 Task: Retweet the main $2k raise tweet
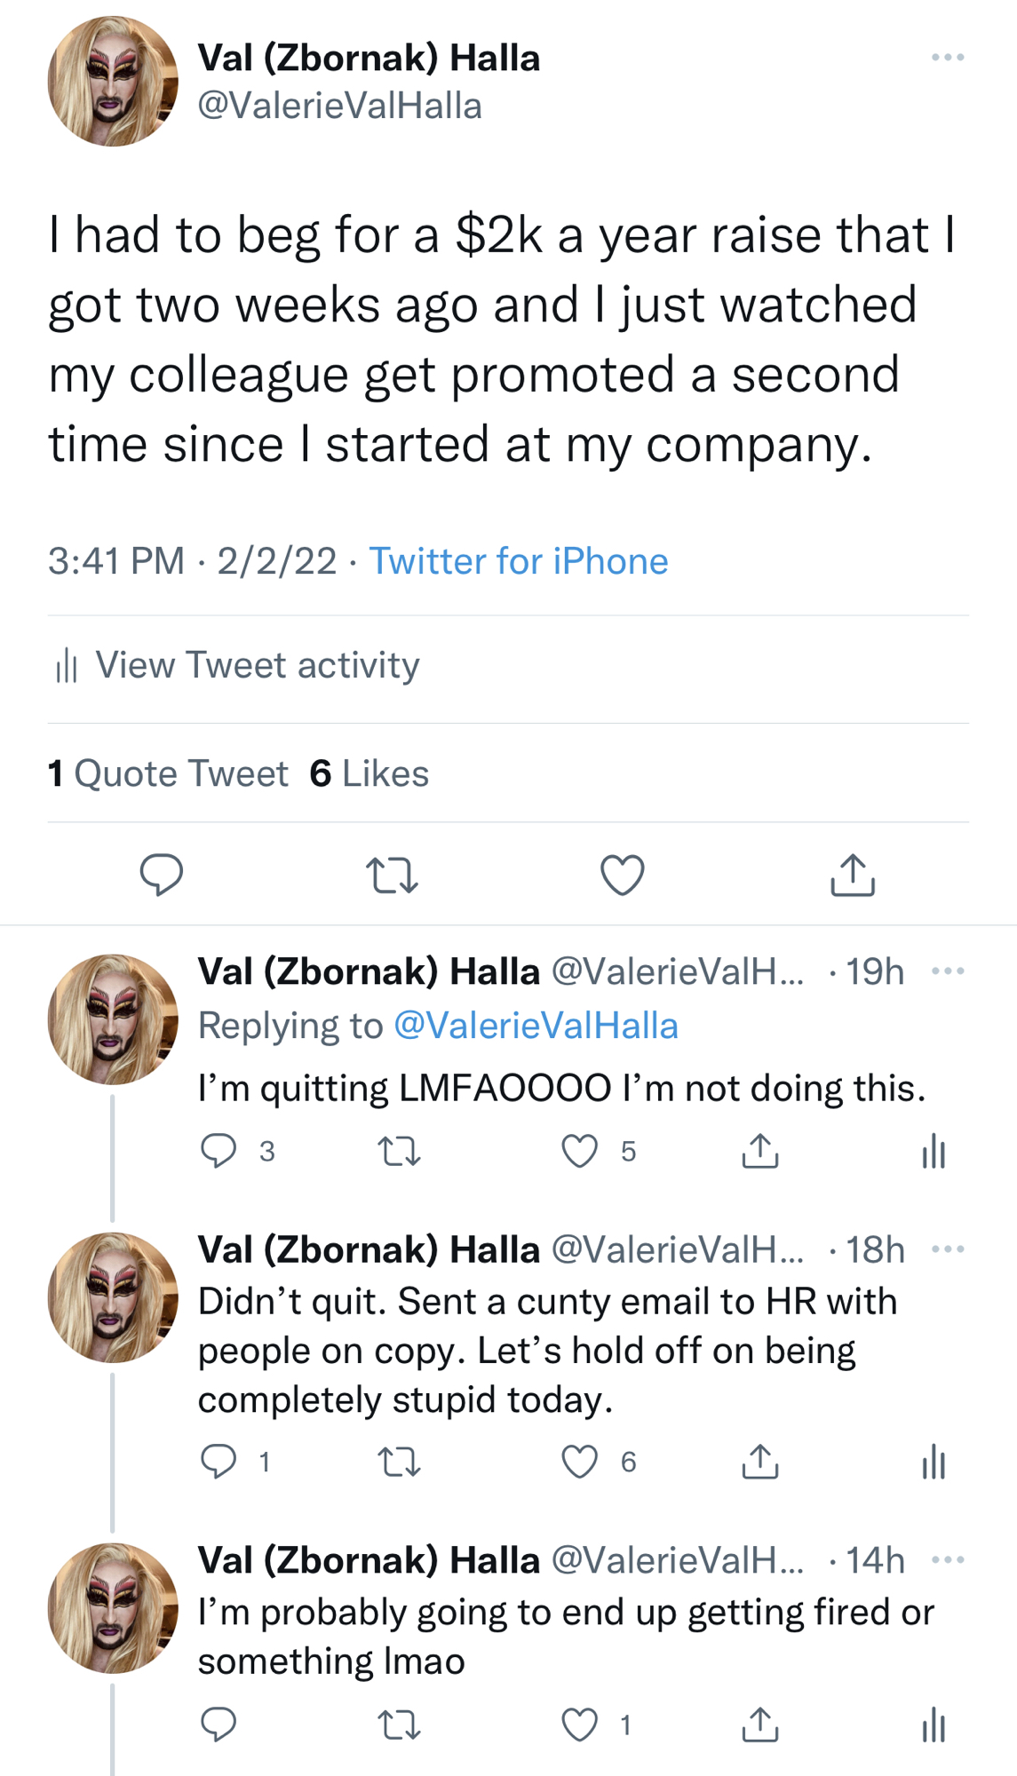coord(392,875)
